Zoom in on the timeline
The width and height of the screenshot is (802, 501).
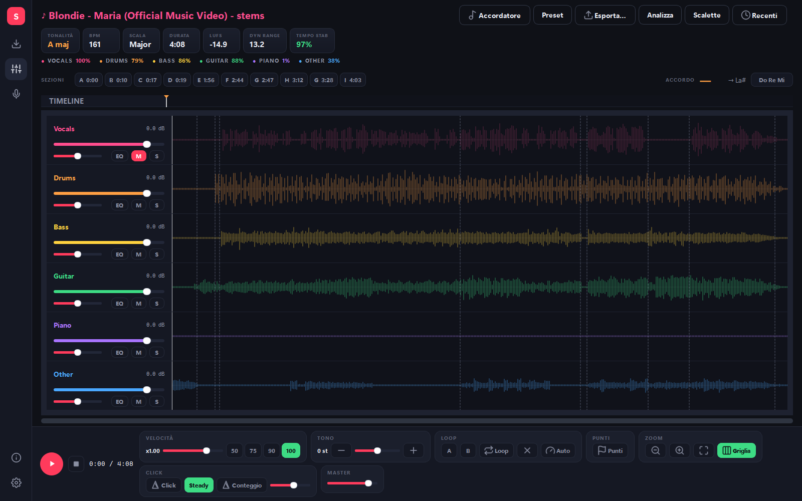pos(680,450)
